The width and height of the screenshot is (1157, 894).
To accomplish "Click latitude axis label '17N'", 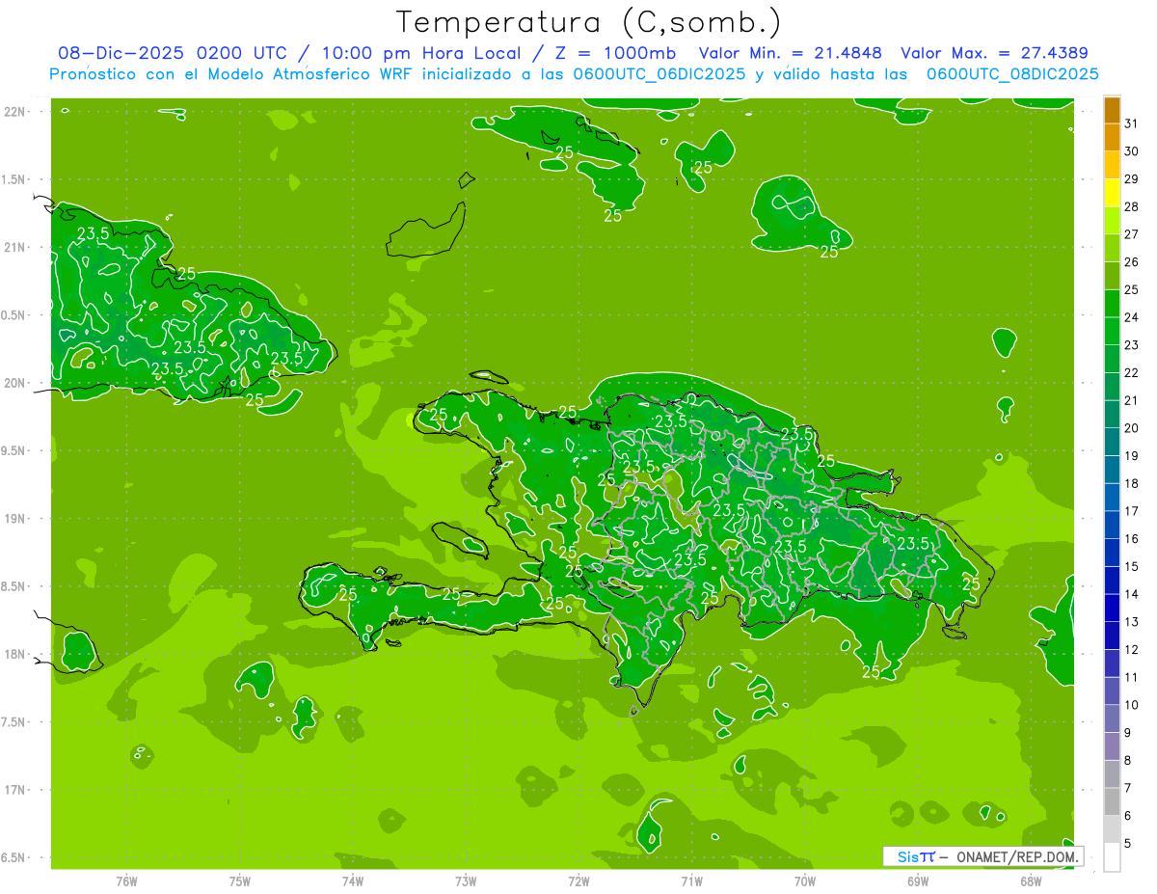I will coord(15,791).
